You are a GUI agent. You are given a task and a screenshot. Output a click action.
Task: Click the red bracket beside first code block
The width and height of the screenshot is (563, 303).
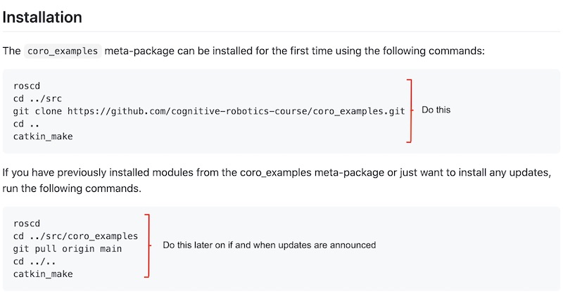[410, 110]
